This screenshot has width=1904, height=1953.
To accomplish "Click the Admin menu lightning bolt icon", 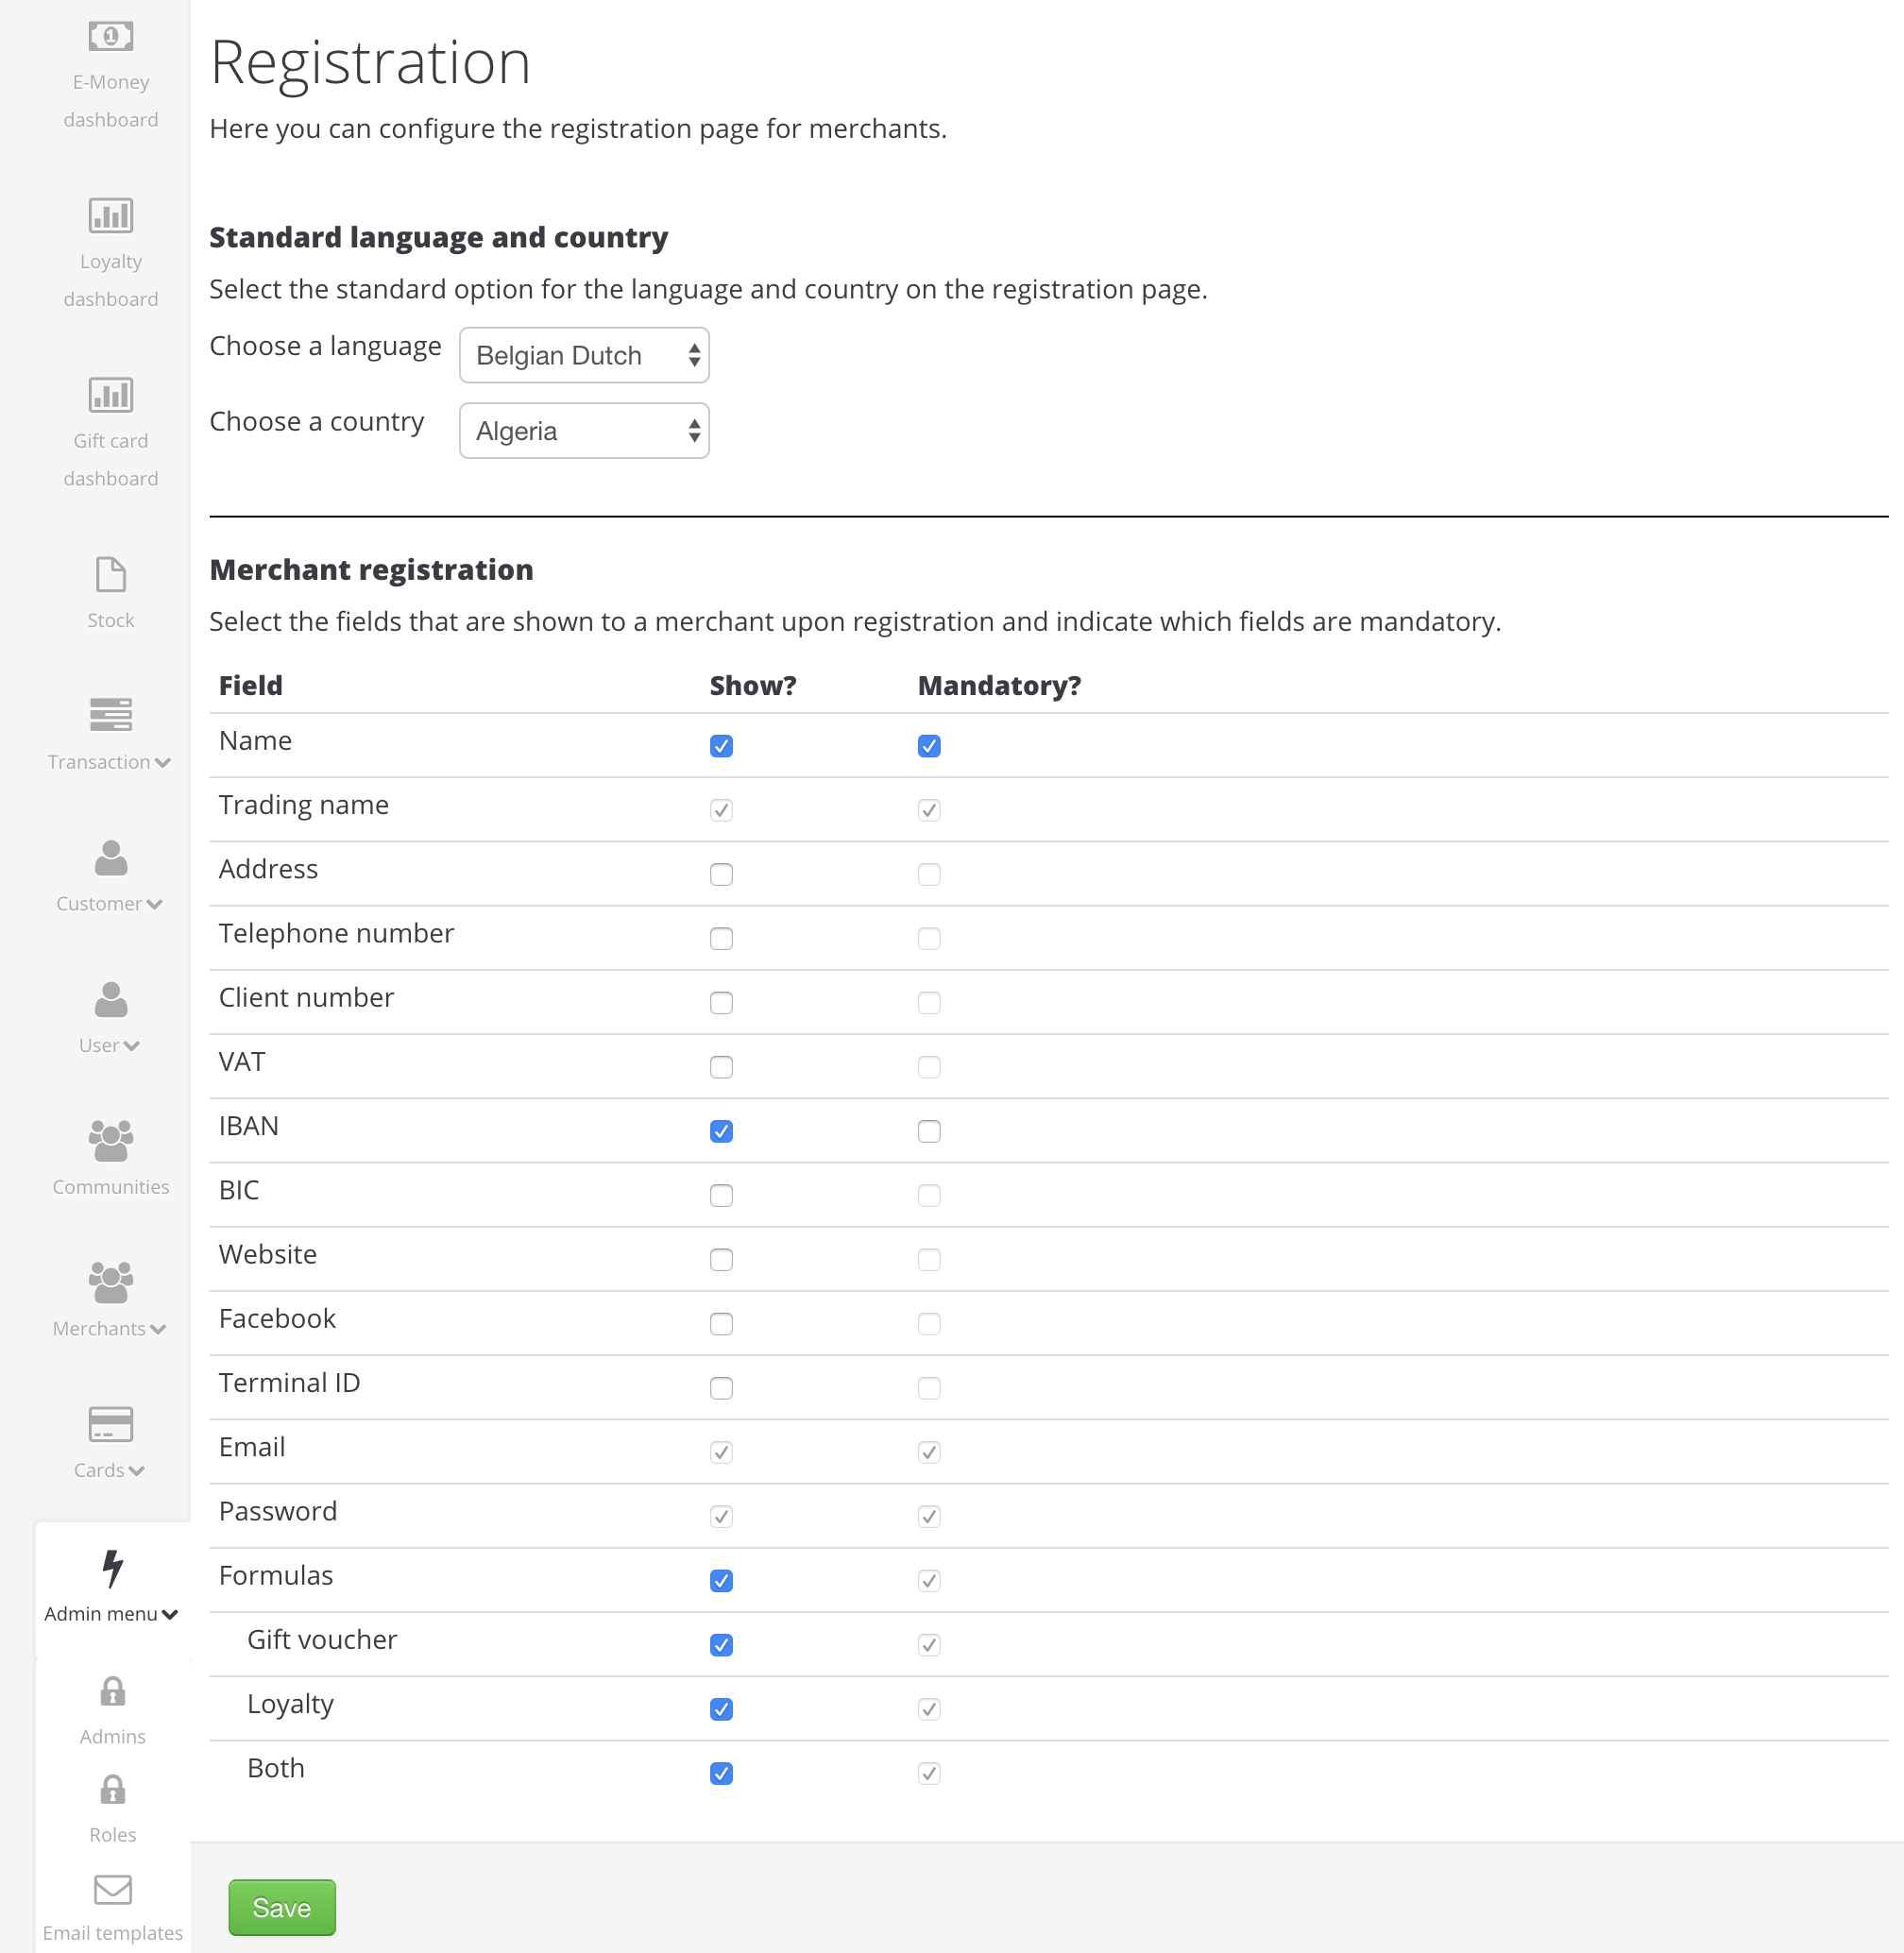I will (112, 1568).
